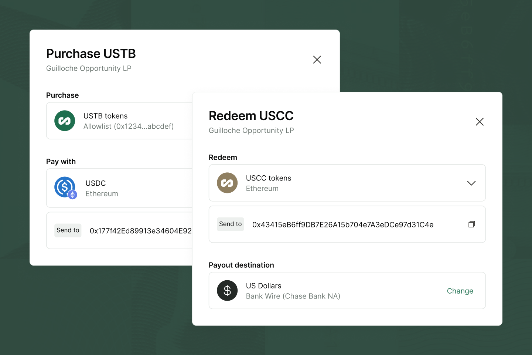
Task: Click the black dollar sign icon
Action: pyautogui.click(x=227, y=291)
